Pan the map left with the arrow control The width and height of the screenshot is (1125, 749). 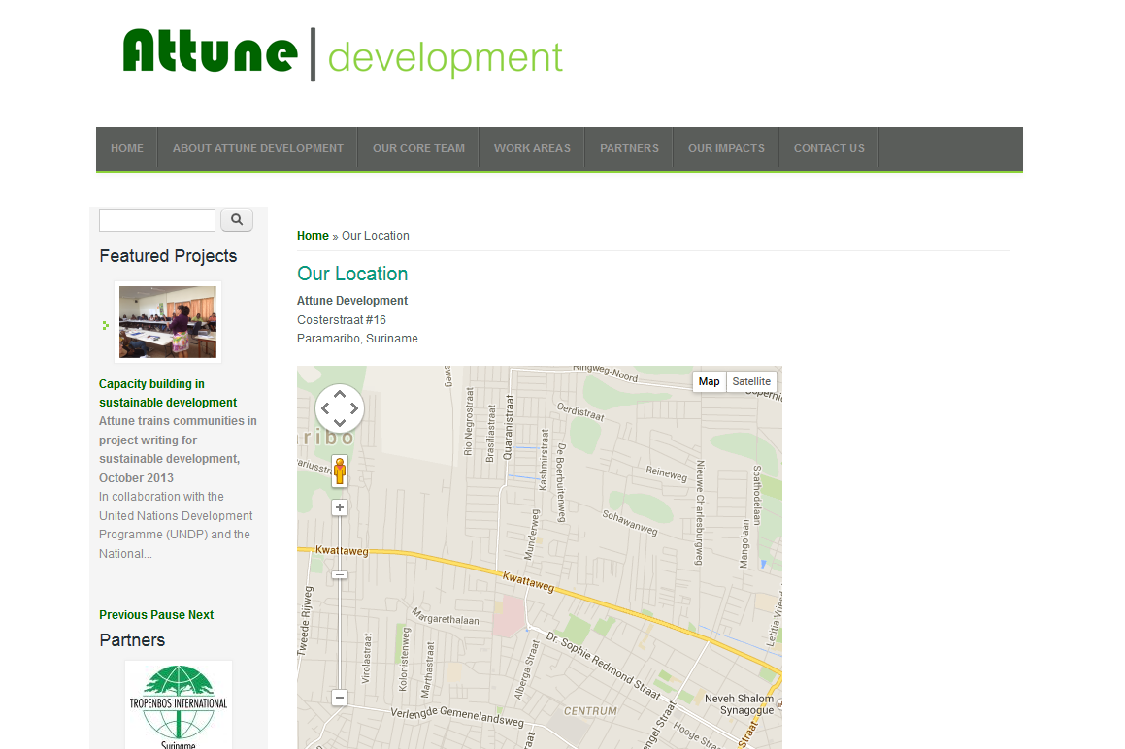coord(324,407)
